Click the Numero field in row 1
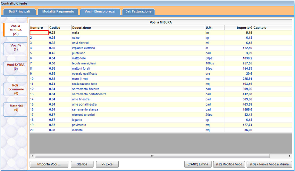The width and height of the screenshot is (295, 171). (39, 33)
